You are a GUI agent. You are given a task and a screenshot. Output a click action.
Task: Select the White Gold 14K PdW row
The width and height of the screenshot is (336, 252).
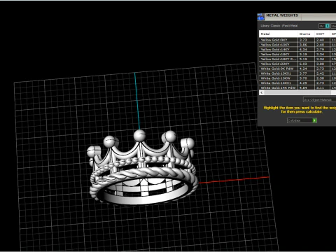(297, 87)
